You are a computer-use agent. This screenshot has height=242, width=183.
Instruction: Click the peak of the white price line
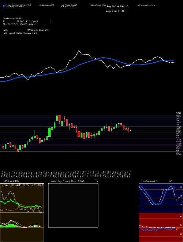coord(79,51)
